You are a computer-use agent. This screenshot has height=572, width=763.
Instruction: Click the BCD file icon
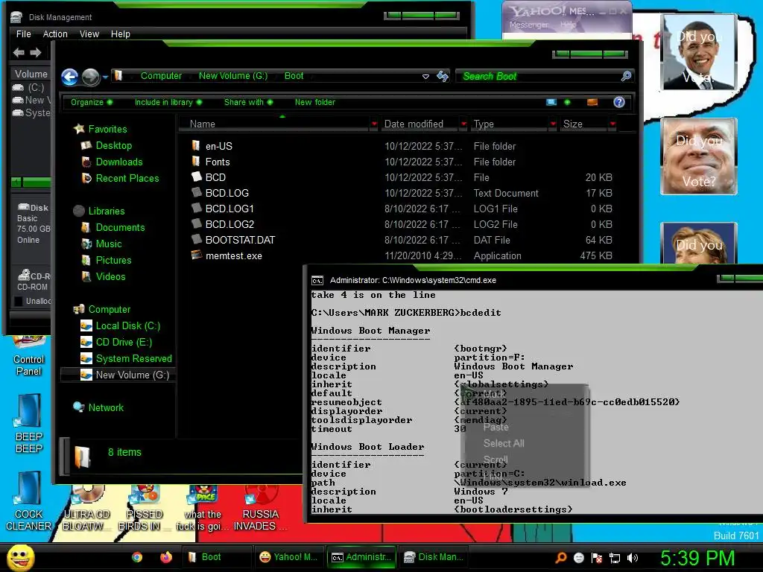click(197, 177)
